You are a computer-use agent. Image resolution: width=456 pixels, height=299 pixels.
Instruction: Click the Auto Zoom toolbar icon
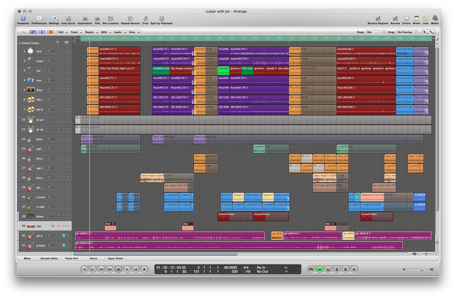click(68, 19)
